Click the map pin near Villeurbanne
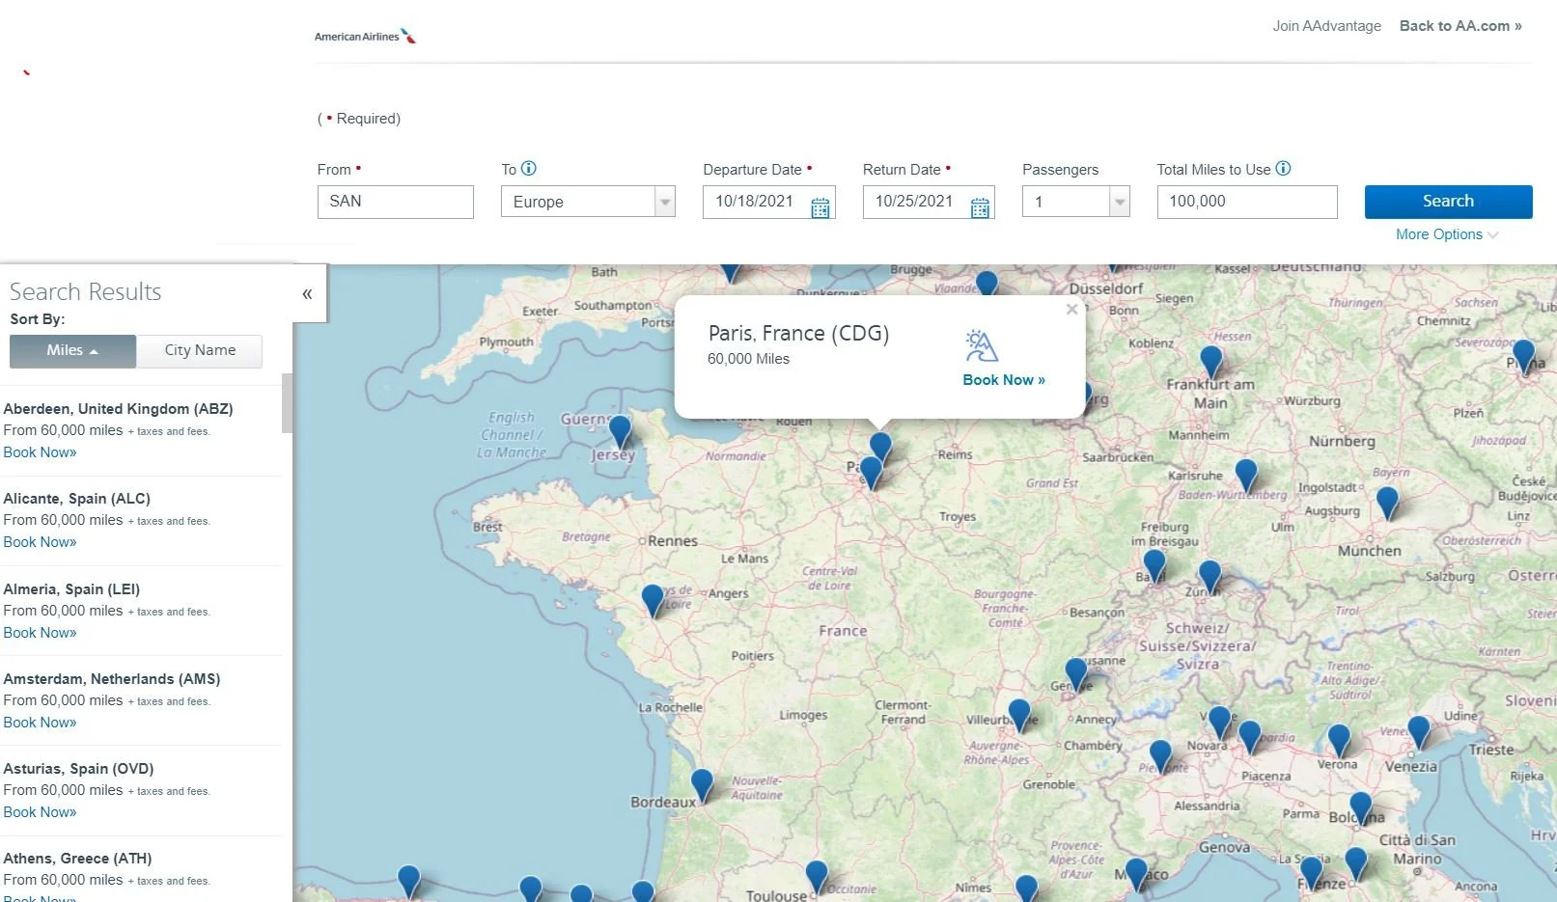Image resolution: width=1557 pixels, height=902 pixels. (1019, 716)
